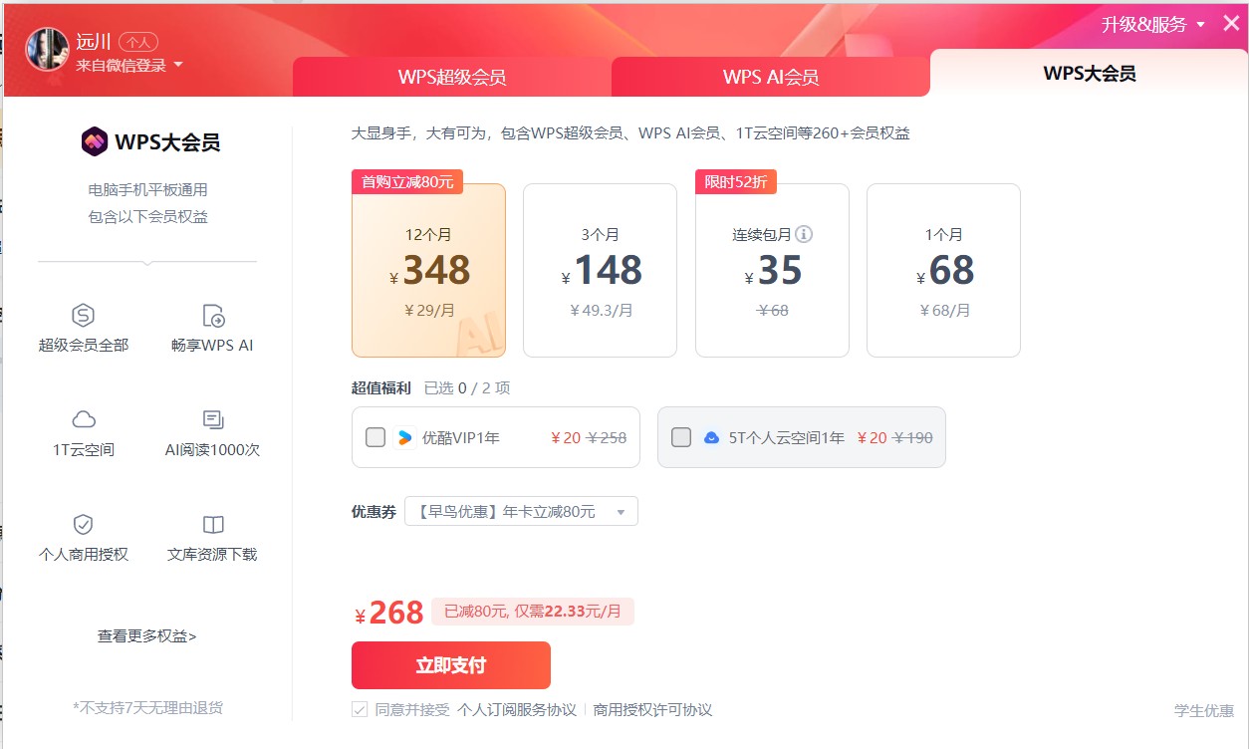The width and height of the screenshot is (1249, 749).
Task: Click the 首购立减80元 promo badge
Action: coord(407,182)
